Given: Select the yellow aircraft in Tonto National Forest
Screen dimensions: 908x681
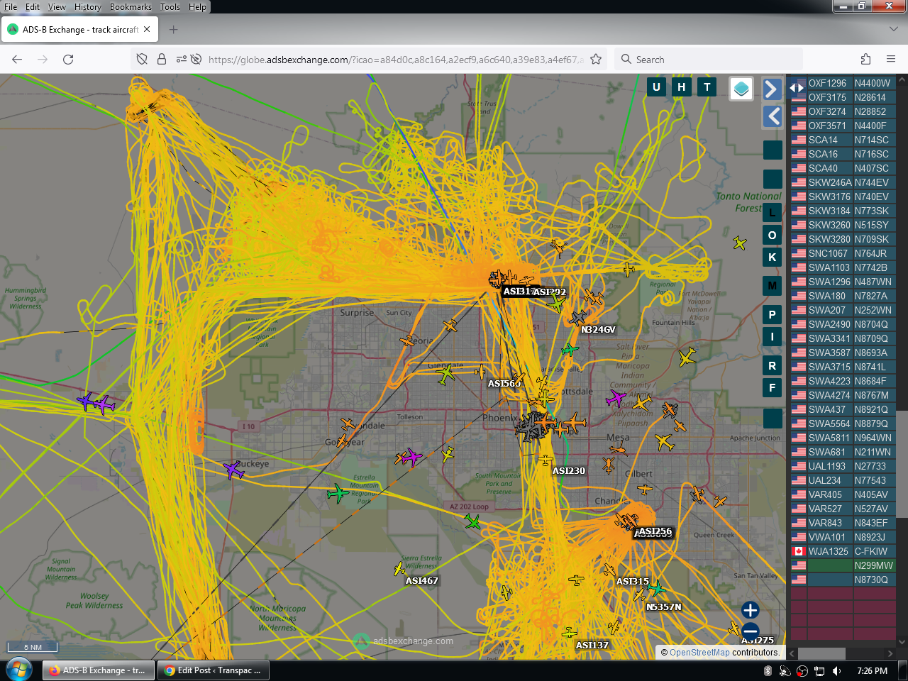Looking at the screenshot, I should (740, 243).
